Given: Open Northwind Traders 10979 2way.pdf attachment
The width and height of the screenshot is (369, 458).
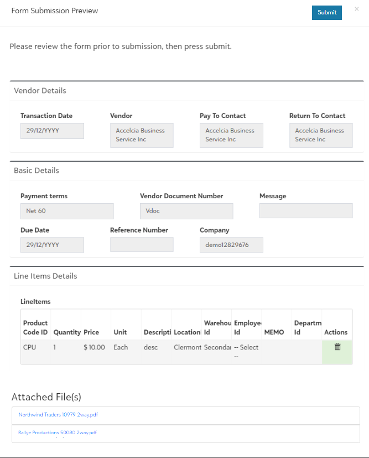Looking at the screenshot, I should coord(58,414).
